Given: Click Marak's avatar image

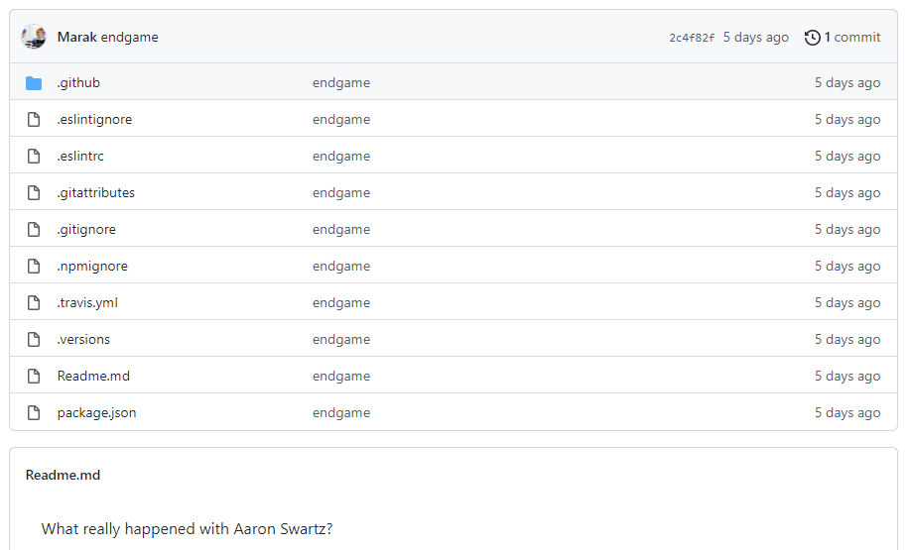Looking at the screenshot, I should point(34,37).
